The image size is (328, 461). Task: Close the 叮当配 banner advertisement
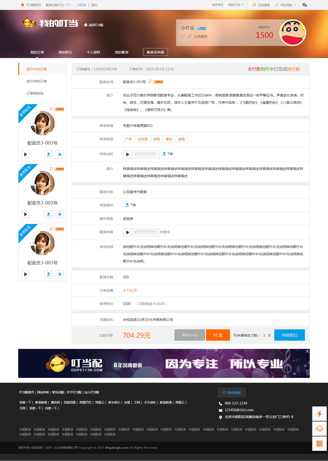coord(307,351)
